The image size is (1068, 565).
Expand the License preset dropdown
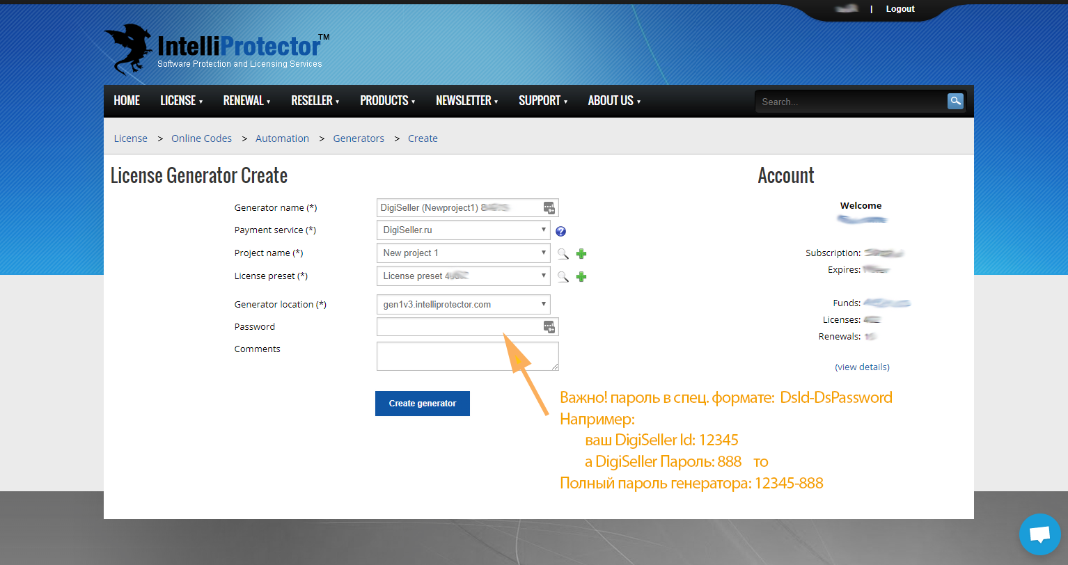[463, 276]
